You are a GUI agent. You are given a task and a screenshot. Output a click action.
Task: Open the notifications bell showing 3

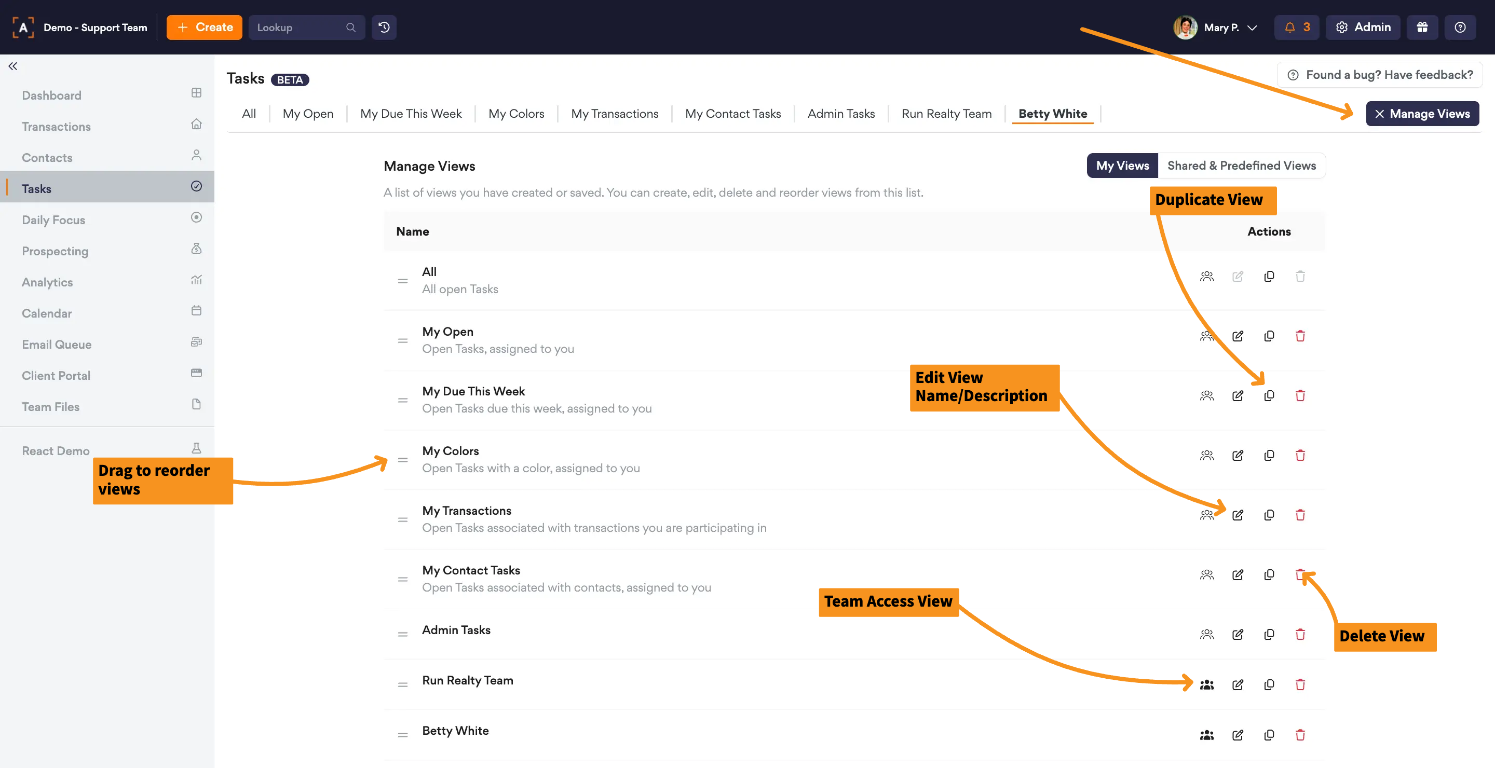pyautogui.click(x=1296, y=28)
